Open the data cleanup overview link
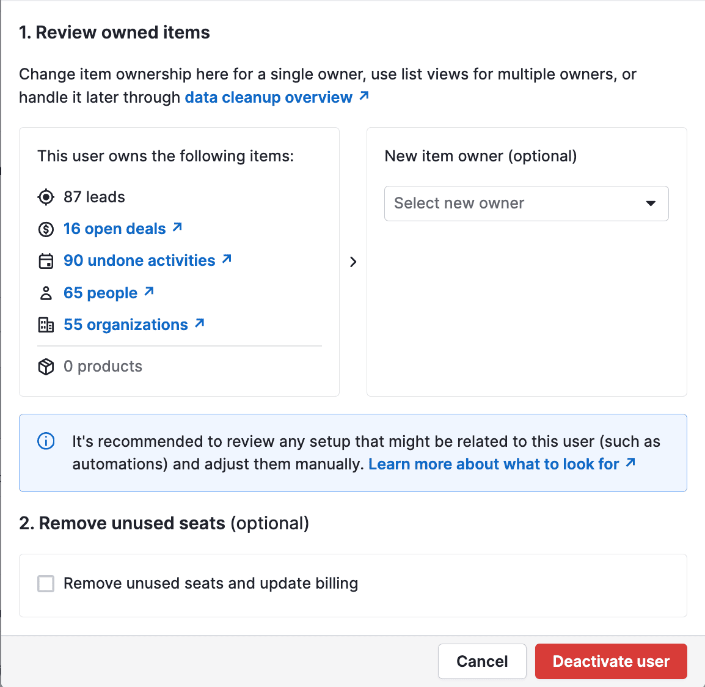This screenshot has height=687, width=705. tap(268, 97)
